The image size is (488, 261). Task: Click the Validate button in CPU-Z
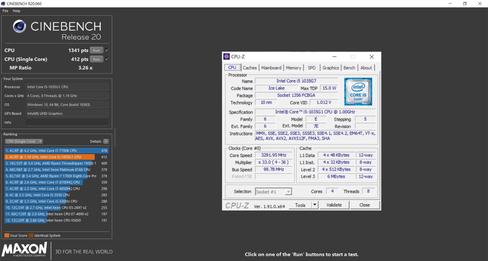(x=334, y=205)
